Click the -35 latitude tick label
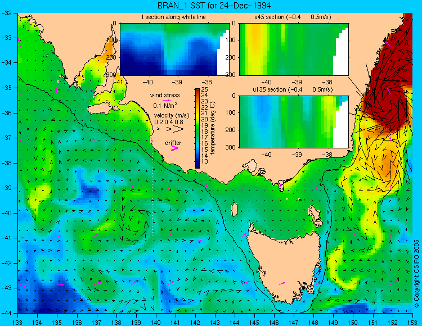The width and height of the screenshot is (422, 326). [x=6, y=88]
